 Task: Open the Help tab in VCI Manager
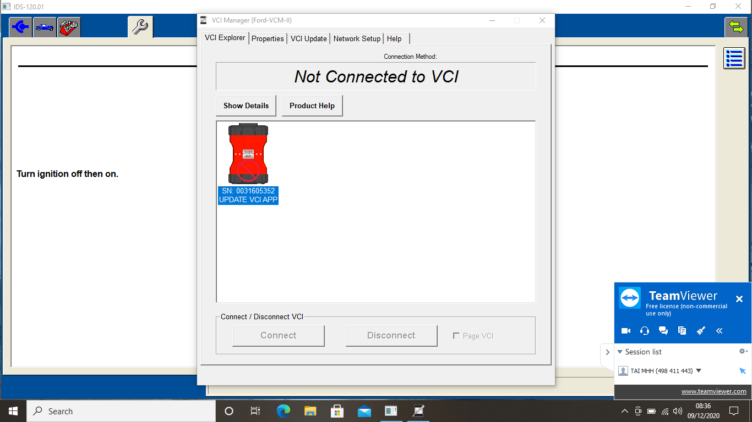[x=394, y=38]
